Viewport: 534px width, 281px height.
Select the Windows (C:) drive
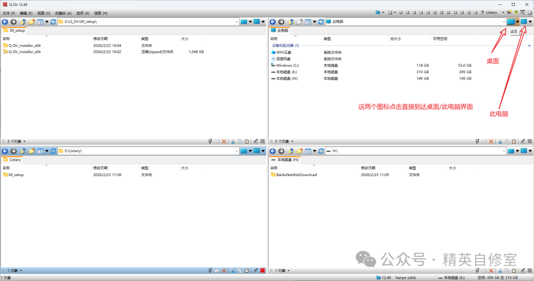287,65
